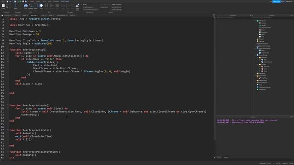The width and height of the screenshot is (294, 165).
Task: Switch to the TEST ribbon tab
Action: tap(44, 1)
